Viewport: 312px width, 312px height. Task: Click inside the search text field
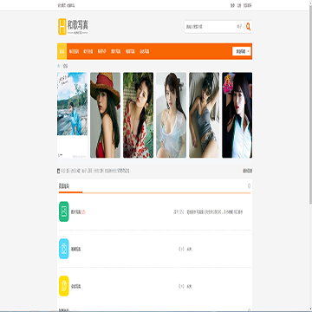point(211,27)
